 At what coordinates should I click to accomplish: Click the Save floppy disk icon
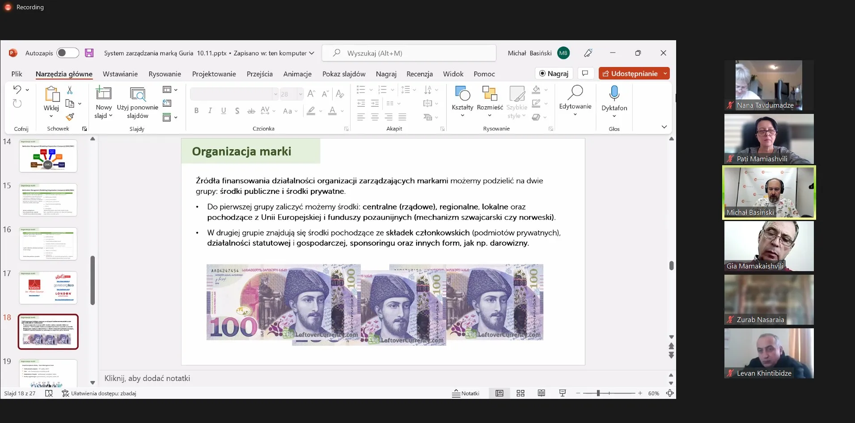pos(89,53)
